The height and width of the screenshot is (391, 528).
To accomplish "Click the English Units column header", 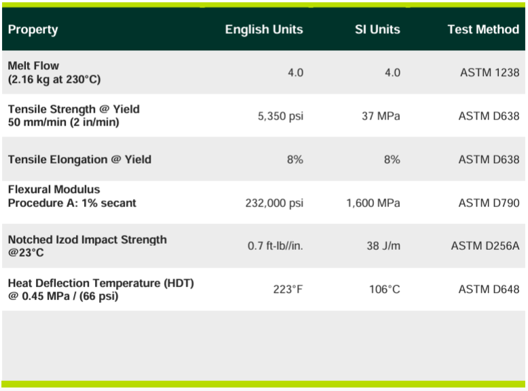I will pos(264,30).
